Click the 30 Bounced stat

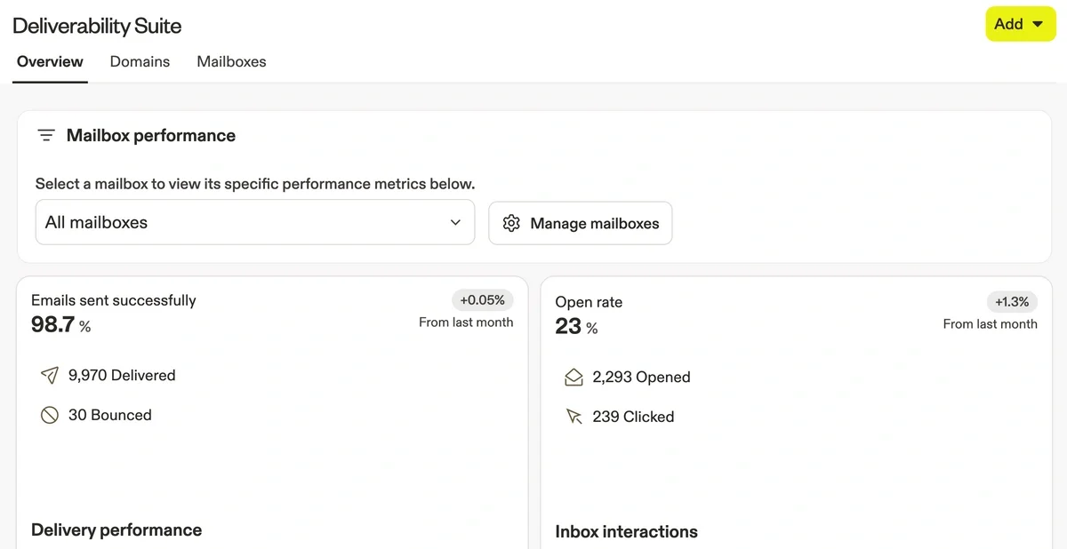(x=109, y=415)
